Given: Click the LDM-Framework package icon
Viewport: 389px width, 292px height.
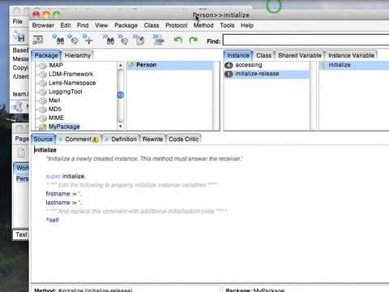Looking at the screenshot, I should [43, 75].
